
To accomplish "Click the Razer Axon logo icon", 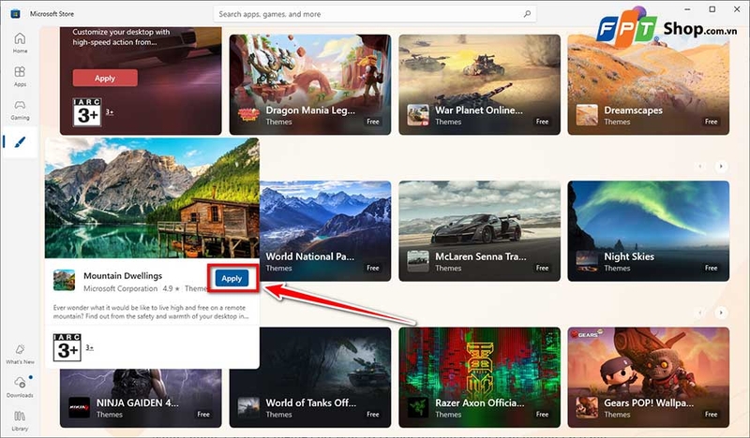I will [418, 407].
